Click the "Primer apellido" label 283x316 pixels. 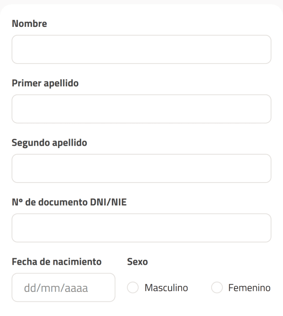(45, 83)
